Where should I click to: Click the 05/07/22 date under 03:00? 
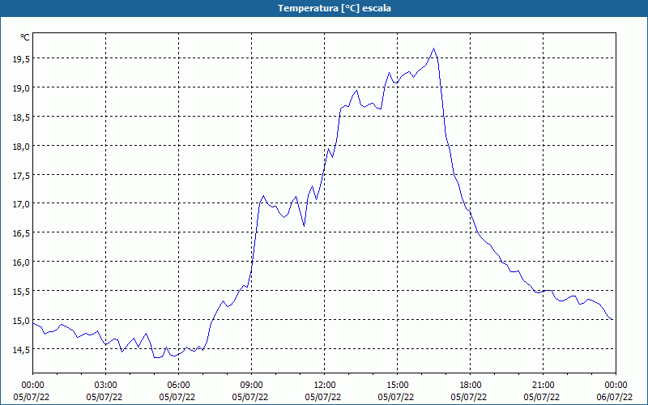click(106, 397)
